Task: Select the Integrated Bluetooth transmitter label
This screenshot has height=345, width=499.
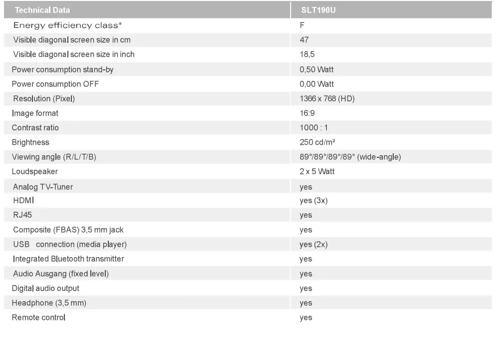Action: (68, 259)
